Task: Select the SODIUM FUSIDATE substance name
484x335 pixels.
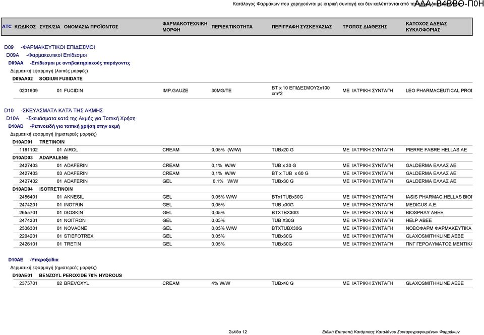Action: (61, 78)
